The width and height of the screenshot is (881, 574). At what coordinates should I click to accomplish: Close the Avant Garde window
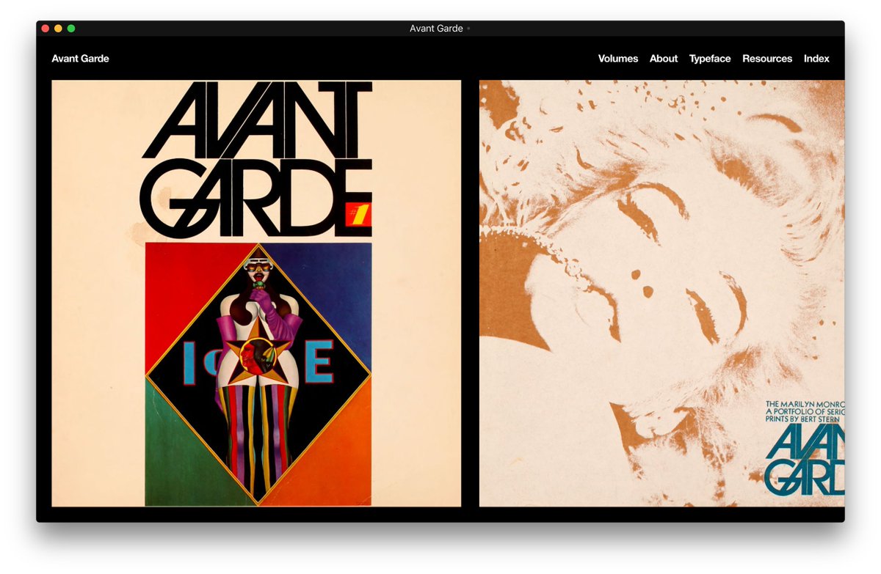[46, 29]
